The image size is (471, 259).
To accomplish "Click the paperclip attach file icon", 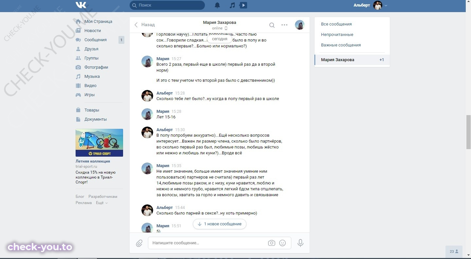I will tap(139, 243).
